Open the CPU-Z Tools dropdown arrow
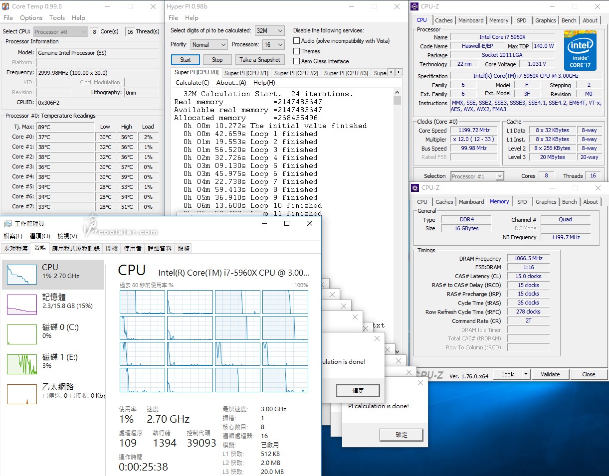The image size is (609, 476). pyautogui.click(x=526, y=374)
